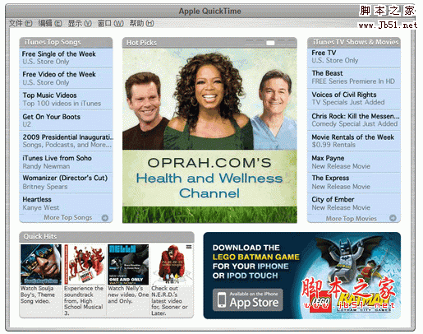
Task: Click Watch Soulja Boy's Theme Song caption
Action: click(38, 295)
